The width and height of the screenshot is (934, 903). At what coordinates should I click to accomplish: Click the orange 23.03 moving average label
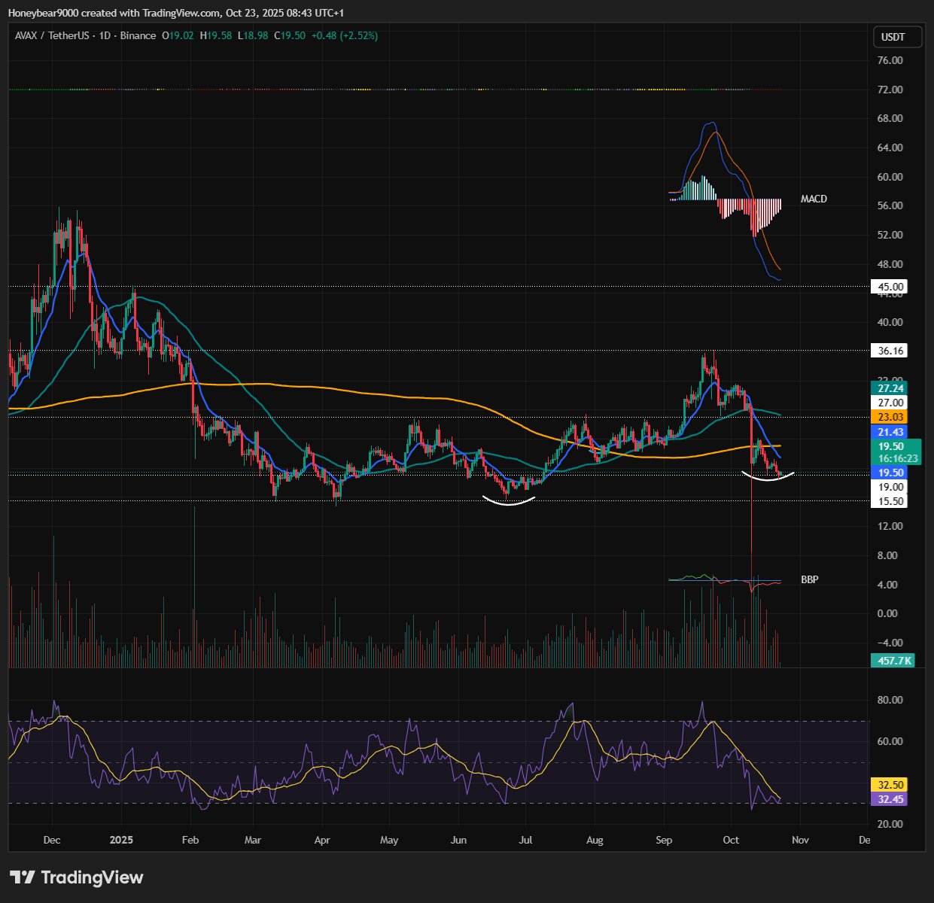890,417
